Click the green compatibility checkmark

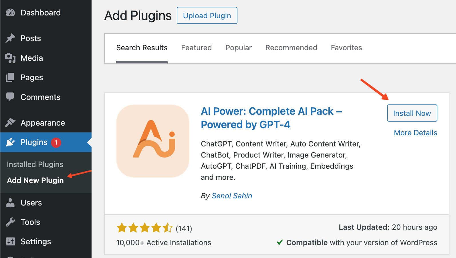point(280,242)
